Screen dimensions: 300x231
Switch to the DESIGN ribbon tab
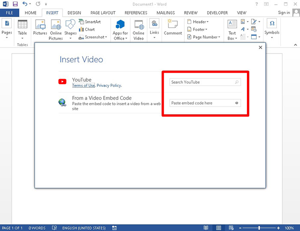point(74,13)
